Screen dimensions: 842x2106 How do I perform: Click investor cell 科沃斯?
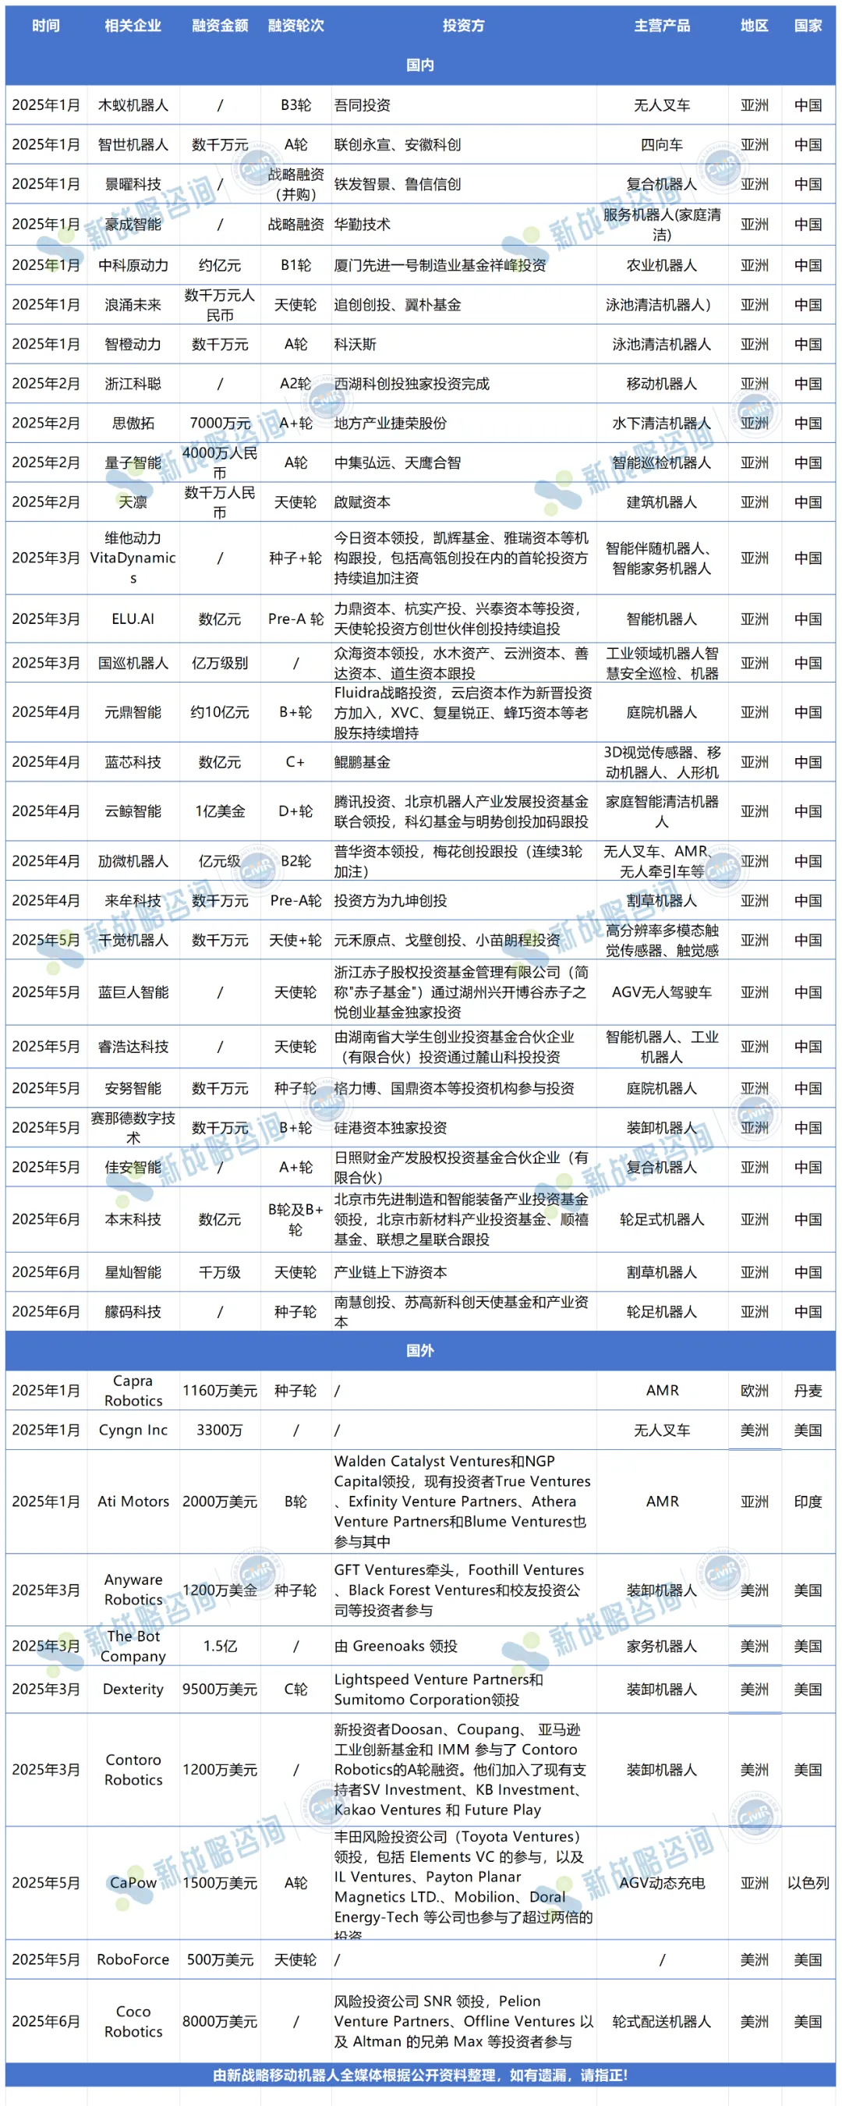point(355,344)
